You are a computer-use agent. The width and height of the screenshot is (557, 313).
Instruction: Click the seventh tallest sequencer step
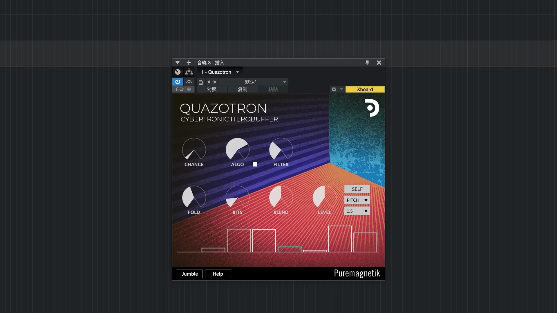click(x=340, y=239)
